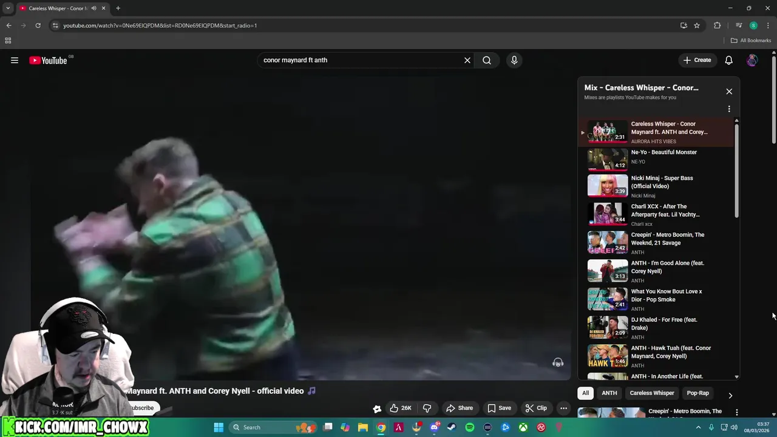Open ANTH I'm Good Alone title
Viewport: 777px width, 437px height.
(667, 267)
